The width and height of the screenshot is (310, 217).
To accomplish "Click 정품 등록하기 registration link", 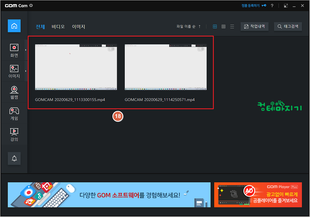I will pos(254,6).
